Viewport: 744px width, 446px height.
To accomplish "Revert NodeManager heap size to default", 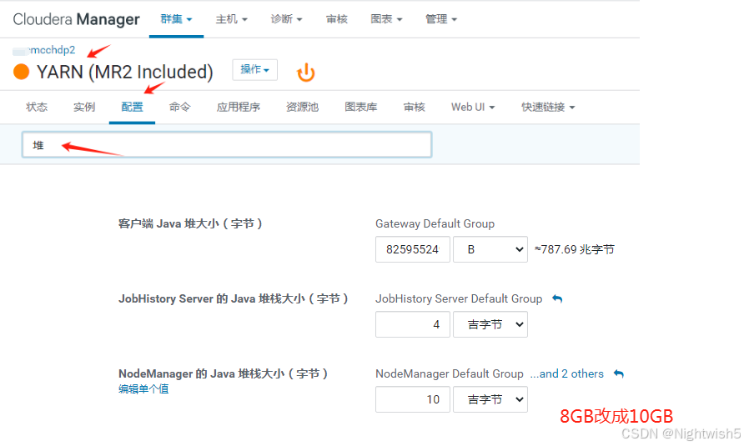I will pos(618,373).
